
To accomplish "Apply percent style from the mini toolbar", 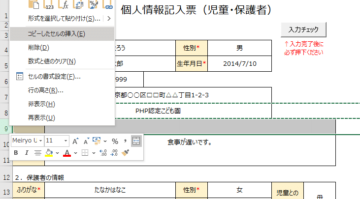I will pyautogui.click(x=115, y=142).
